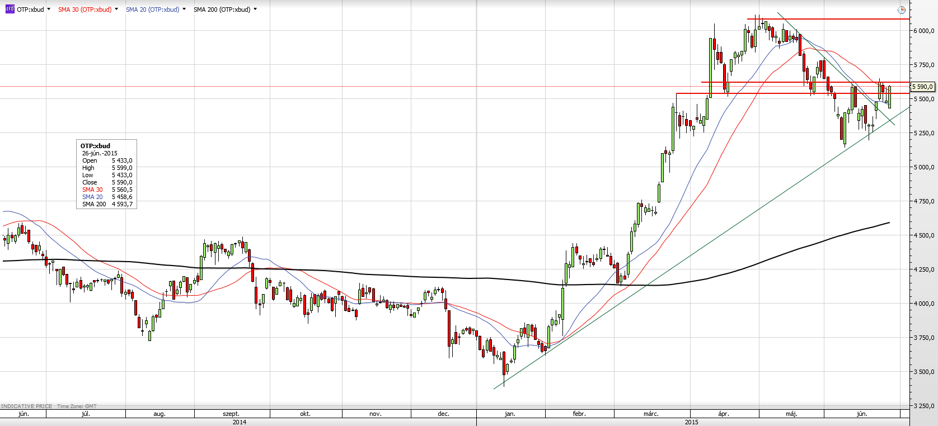Screen dimensions: 938x426
Task: Click the 4 500,0 price axis label
Action: (924, 235)
